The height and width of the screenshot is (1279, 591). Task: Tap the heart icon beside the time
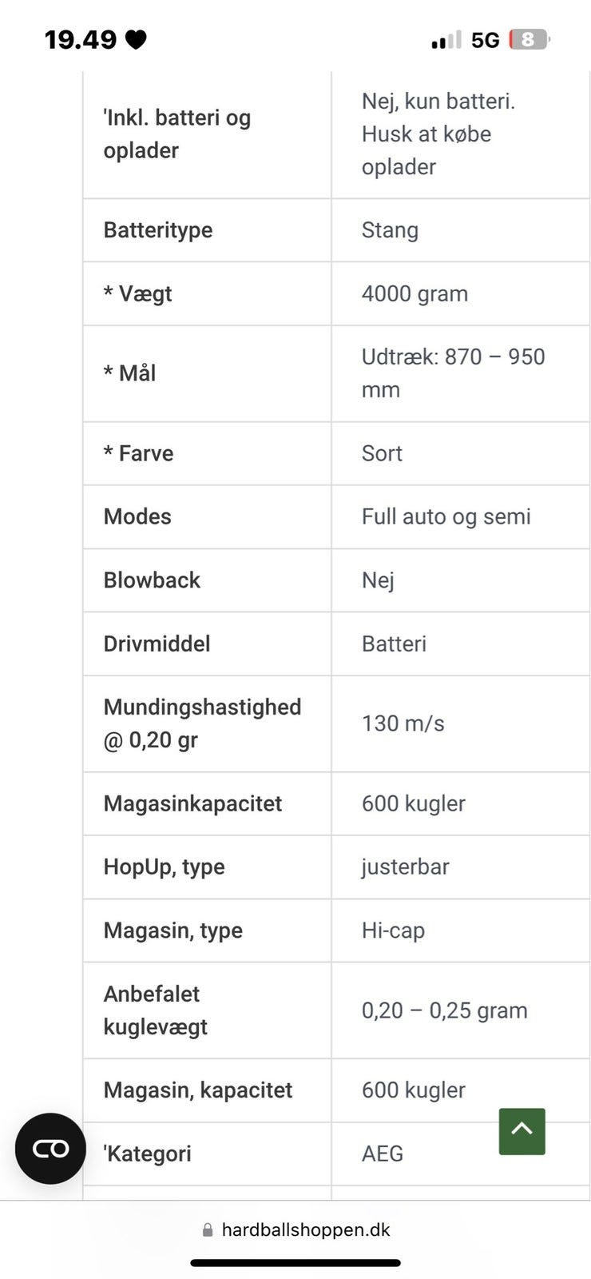pos(137,39)
